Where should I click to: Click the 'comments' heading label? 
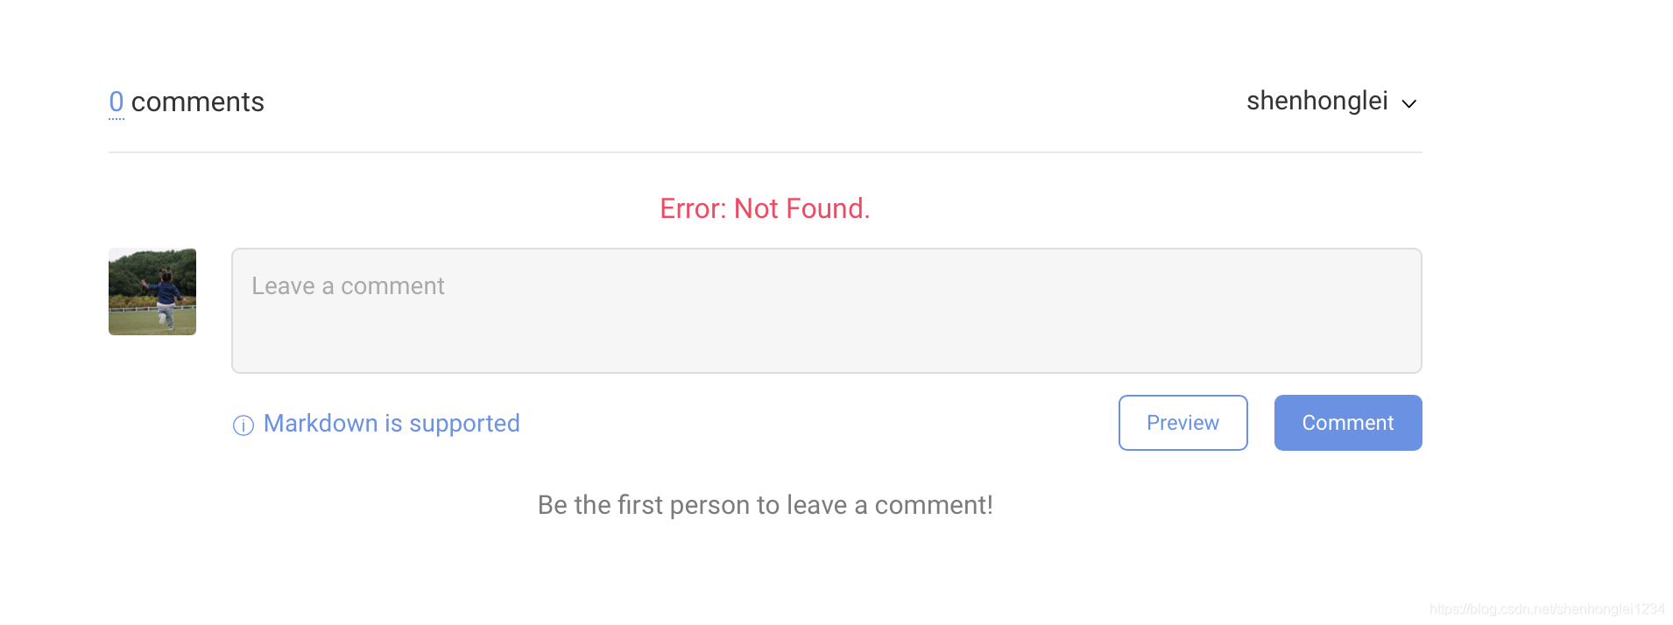[x=198, y=102]
